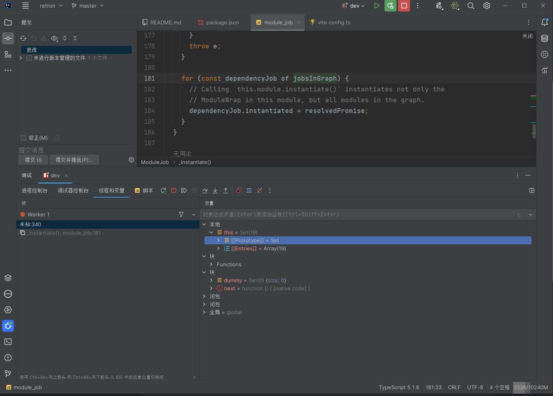The width and height of the screenshot is (553, 396).
Task: Resume program in debugger toolbar
Action: click(184, 190)
